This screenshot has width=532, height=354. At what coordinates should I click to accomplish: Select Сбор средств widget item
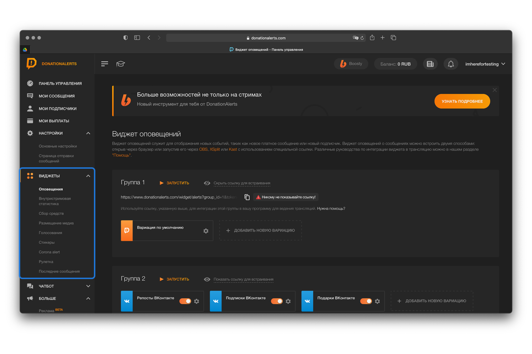click(x=51, y=214)
